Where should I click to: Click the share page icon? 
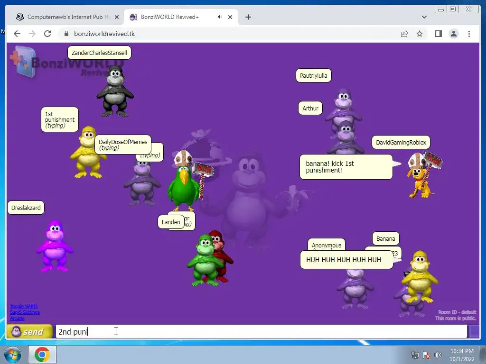point(404,34)
